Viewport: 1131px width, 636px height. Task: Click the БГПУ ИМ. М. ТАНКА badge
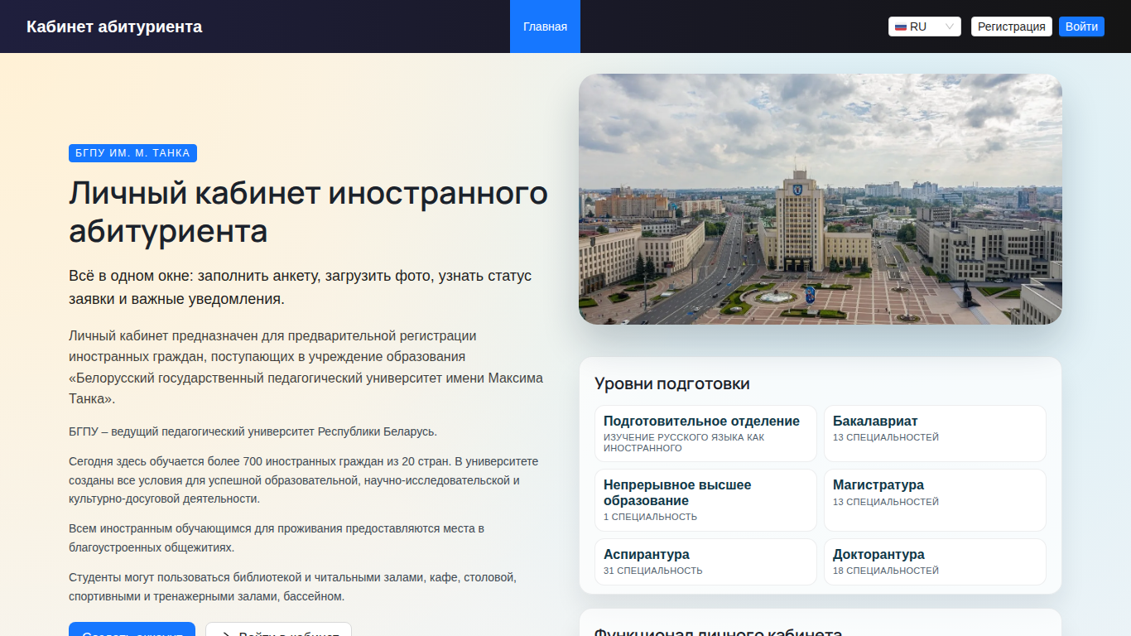[x=132, y=153]
